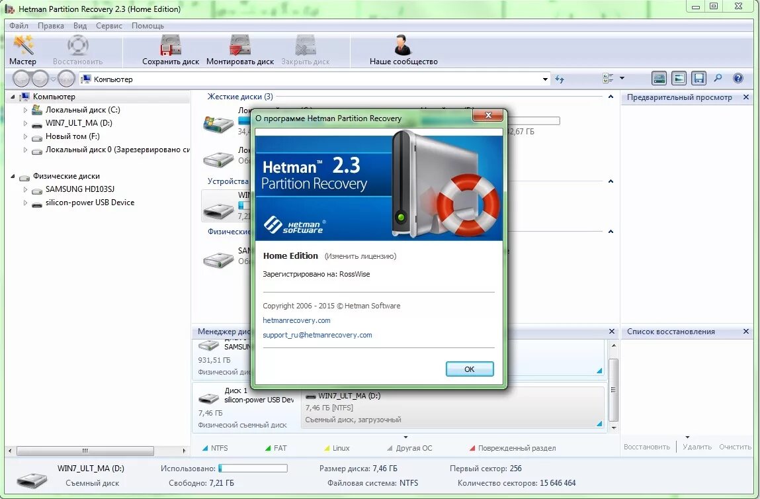
Task: Open the view mode dropdown arrow
Action: click(x=622, y=78)
